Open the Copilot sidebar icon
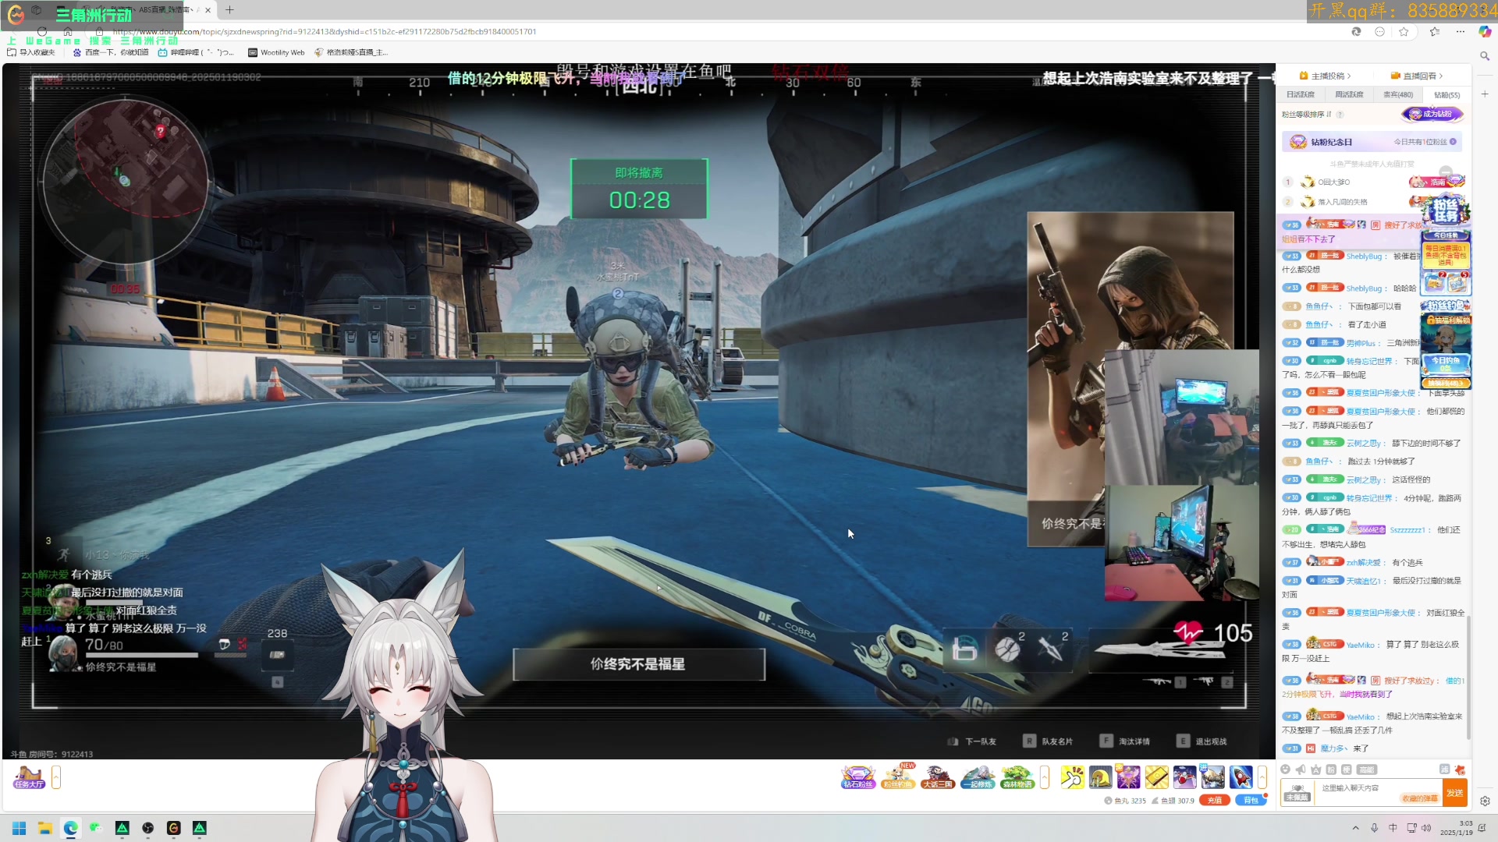The height and width of the screenshot is (842, 1498). click(x=1485, y=32)
